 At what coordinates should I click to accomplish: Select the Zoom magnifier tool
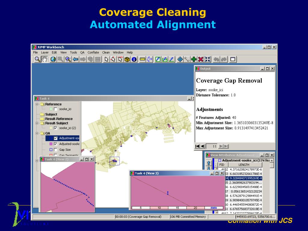pos(37,59)
